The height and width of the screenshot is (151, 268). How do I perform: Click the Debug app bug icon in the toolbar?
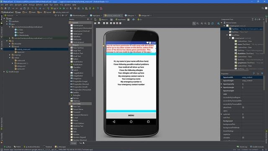tap(64, 8)
